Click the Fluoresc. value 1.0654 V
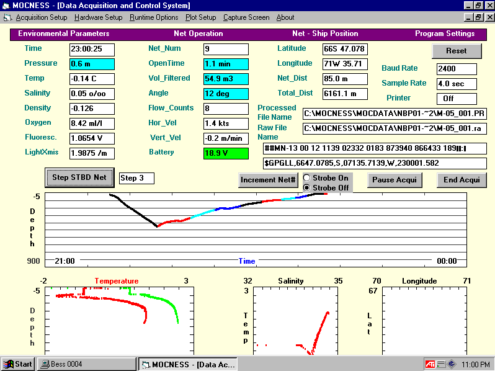The height and width of the screenshot is (371, 495). coord(92,138)
